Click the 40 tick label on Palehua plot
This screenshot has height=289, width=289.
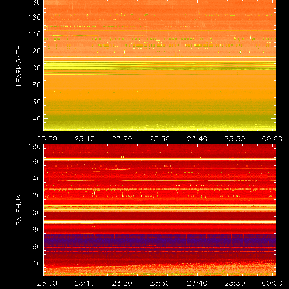click(x=36, y=263)
